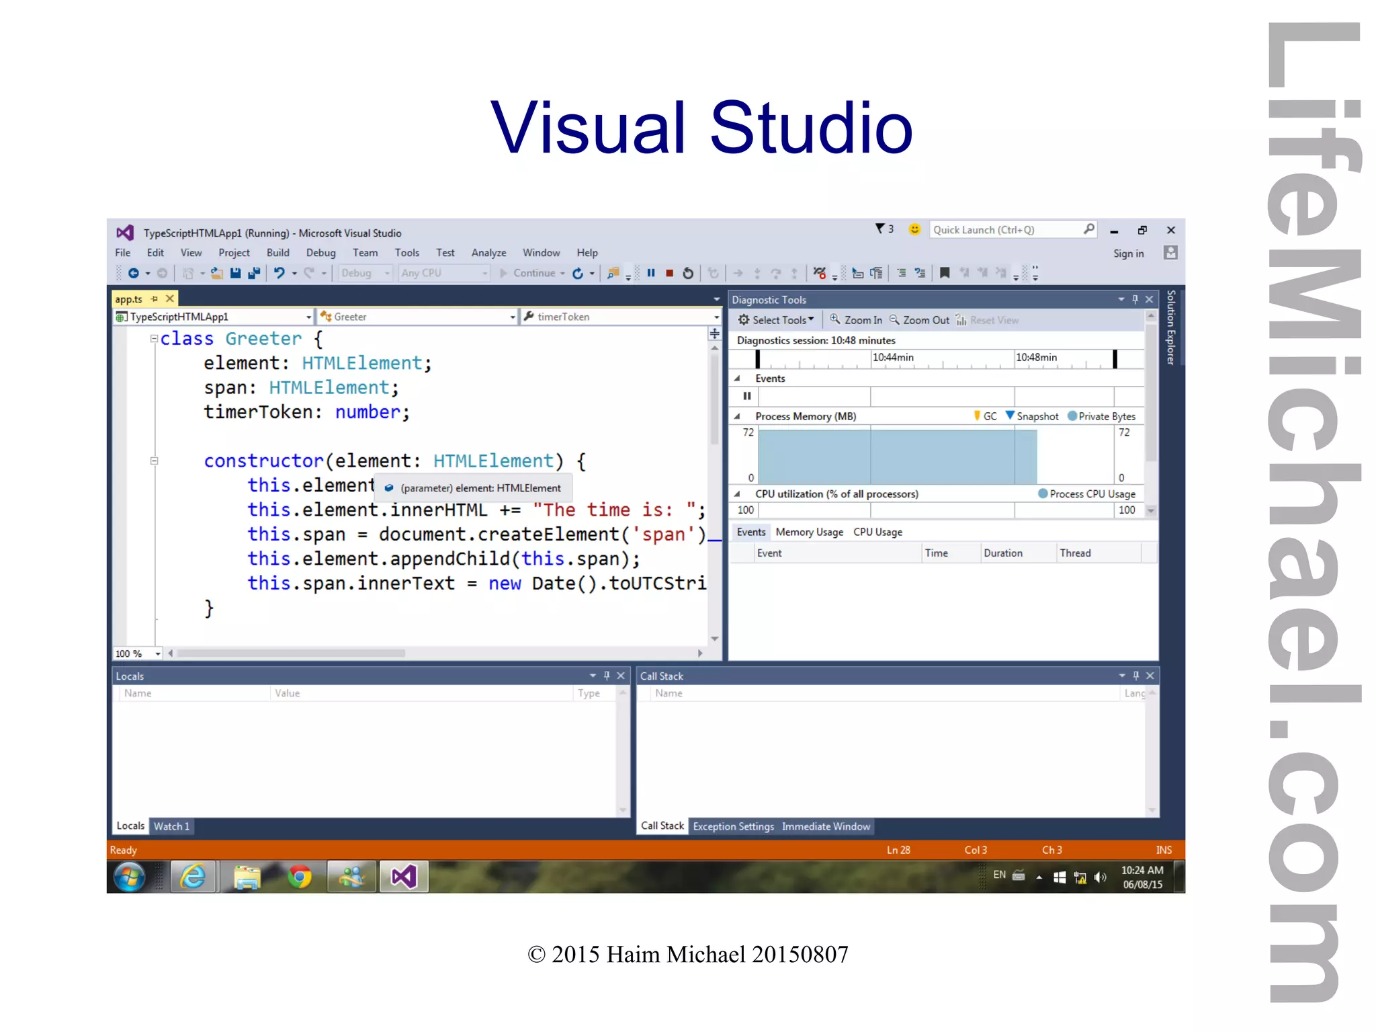Click the feedback smiley icon
Image resolution: width=1376 pixels, height=1032 pixels.
[x=914, y=229]
